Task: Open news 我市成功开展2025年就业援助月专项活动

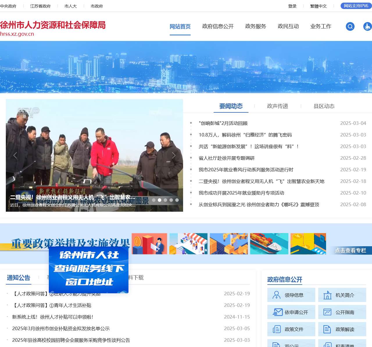Action: pos(242,193)
